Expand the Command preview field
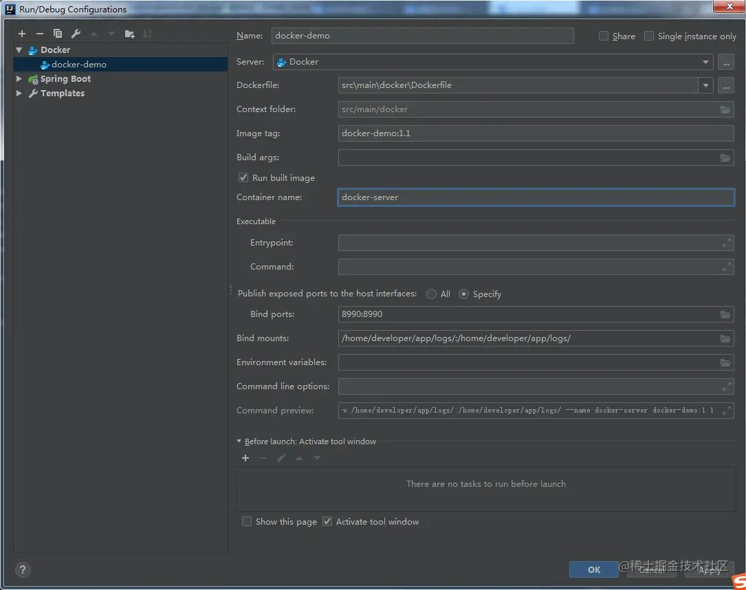The width and height of the screenshot is (746, 590). pyautogui.click(x=727, y=410)
